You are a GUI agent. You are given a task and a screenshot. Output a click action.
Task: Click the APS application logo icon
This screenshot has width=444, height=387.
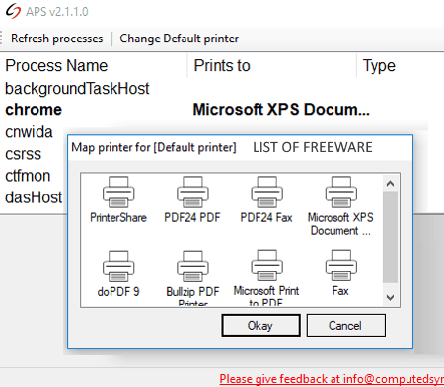(13, 11)
